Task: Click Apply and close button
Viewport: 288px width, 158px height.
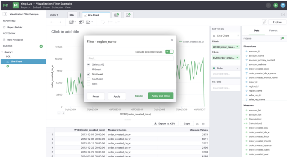Action: 161,96
